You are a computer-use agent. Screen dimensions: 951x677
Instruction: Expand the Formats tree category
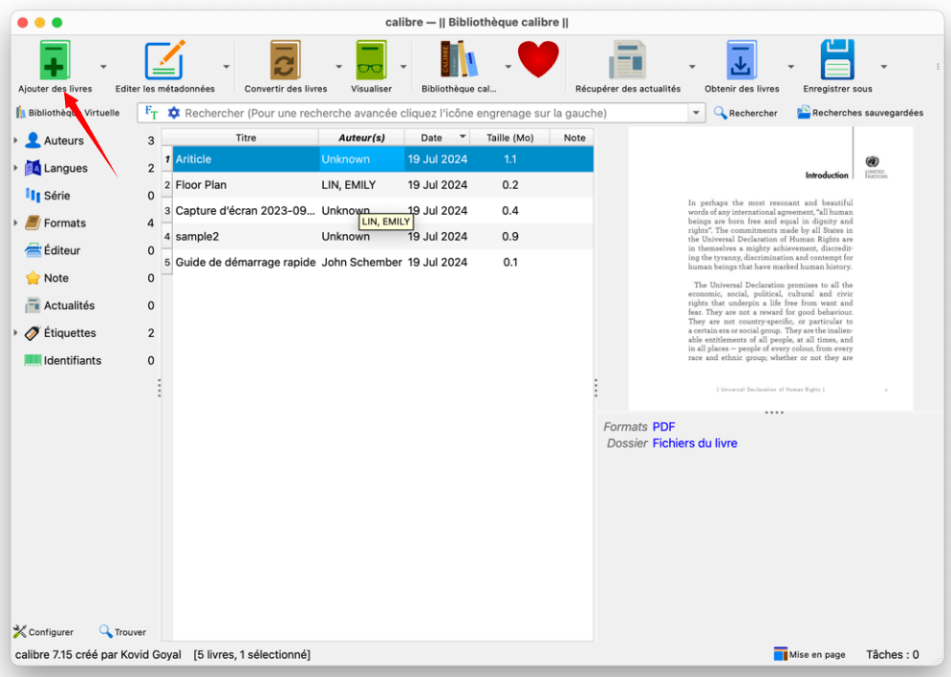coord(15,222)
